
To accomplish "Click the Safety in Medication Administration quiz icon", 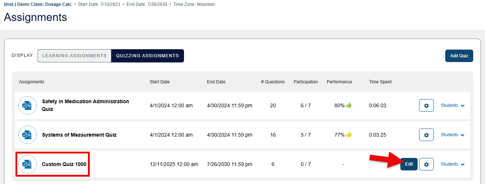I will tap(28, 105).
